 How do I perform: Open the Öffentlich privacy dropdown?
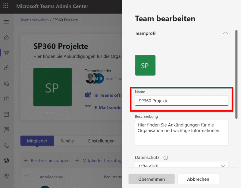coord(182,165)
